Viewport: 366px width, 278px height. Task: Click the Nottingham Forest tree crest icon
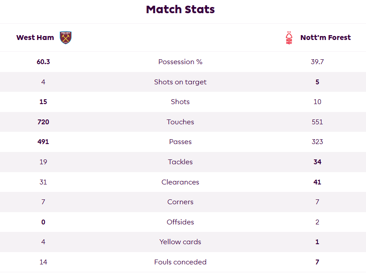[289, 38]
